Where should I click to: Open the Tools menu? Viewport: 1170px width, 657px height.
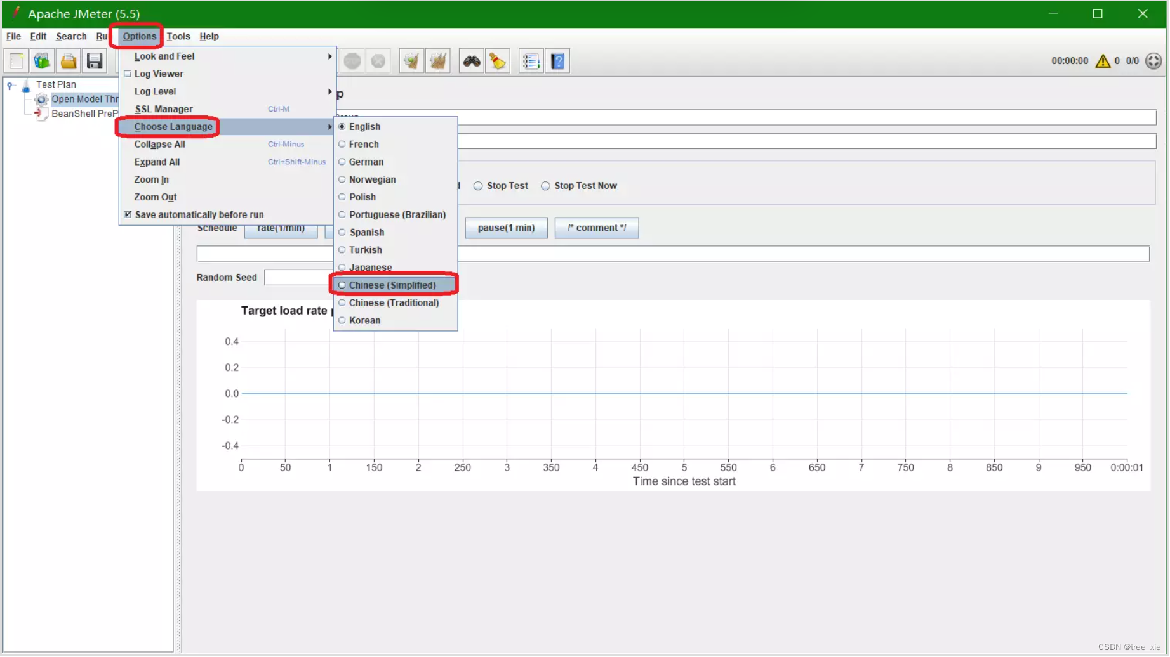click(x=178, y=37)
